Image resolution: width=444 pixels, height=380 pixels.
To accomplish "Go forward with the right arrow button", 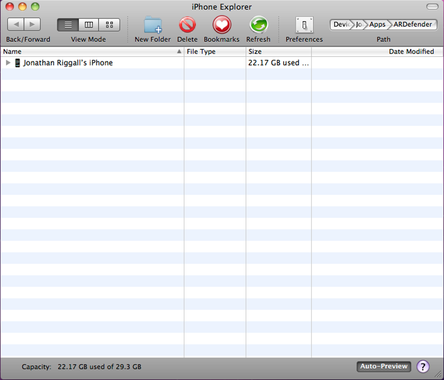I will click(x=32, y=25).
